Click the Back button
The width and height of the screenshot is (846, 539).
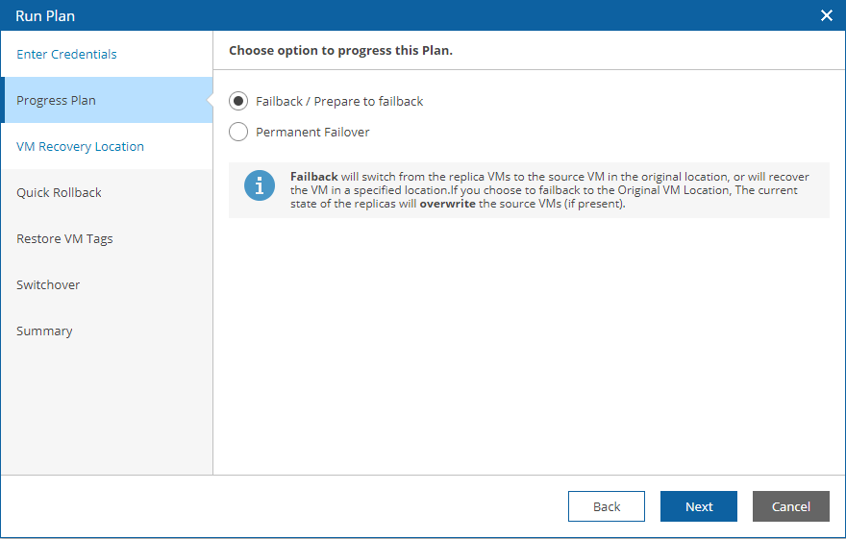pos(607,506)
